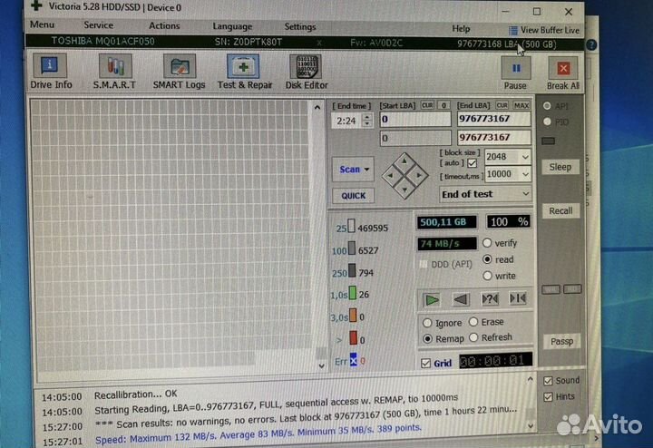Toggle the Grid checkbox
Screen dimensions: 653x448
click(426, 363)
